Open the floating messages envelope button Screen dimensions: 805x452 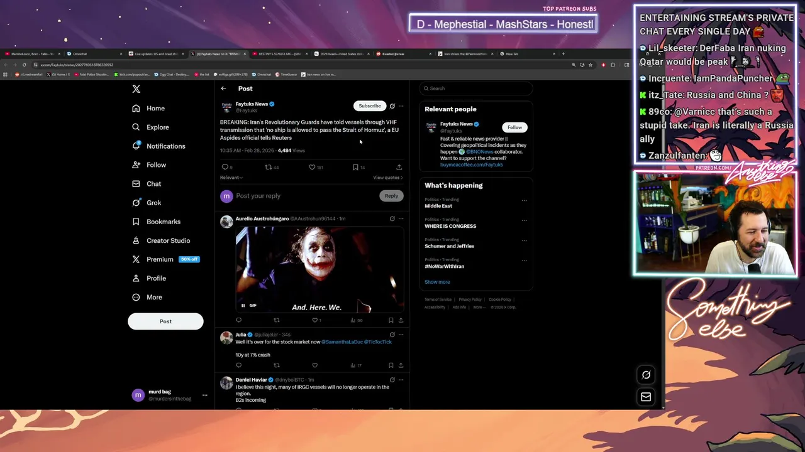[646, 397]
